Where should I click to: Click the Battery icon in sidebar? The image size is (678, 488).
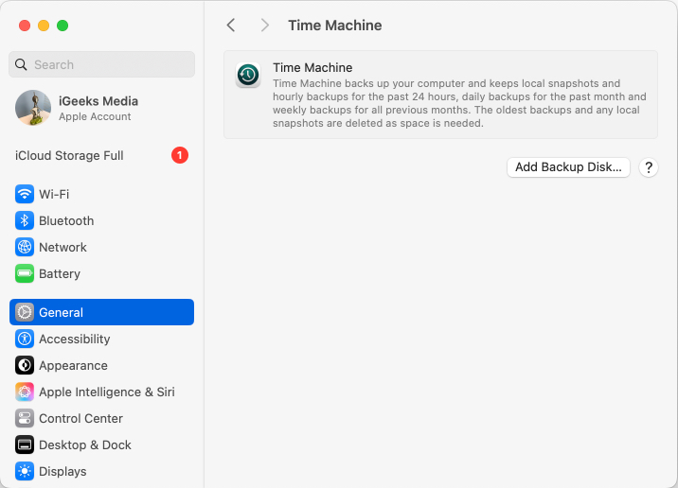pos(25,273)
